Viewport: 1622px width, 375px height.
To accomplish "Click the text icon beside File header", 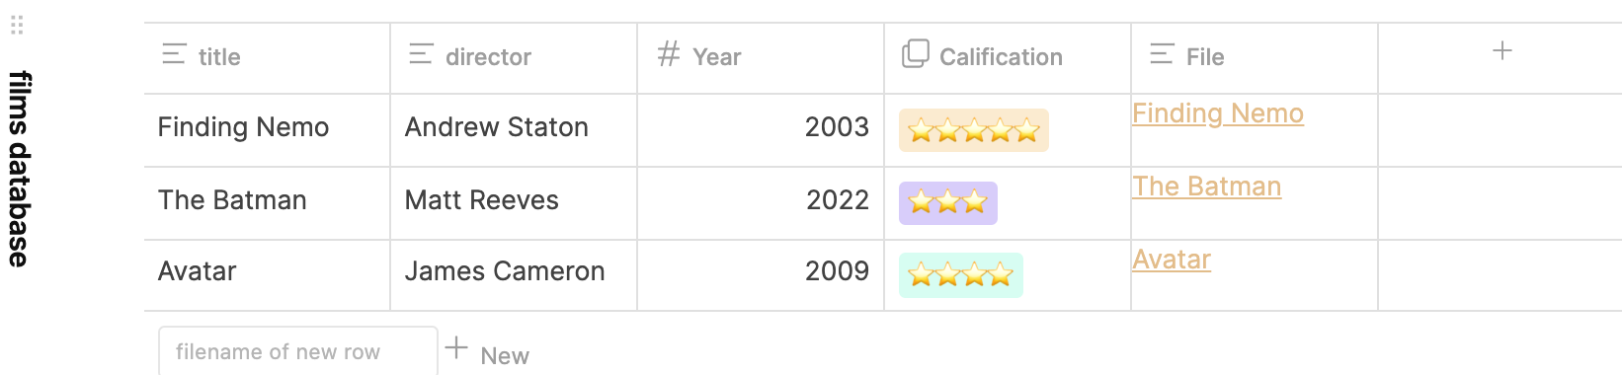I will (1162, 55).
